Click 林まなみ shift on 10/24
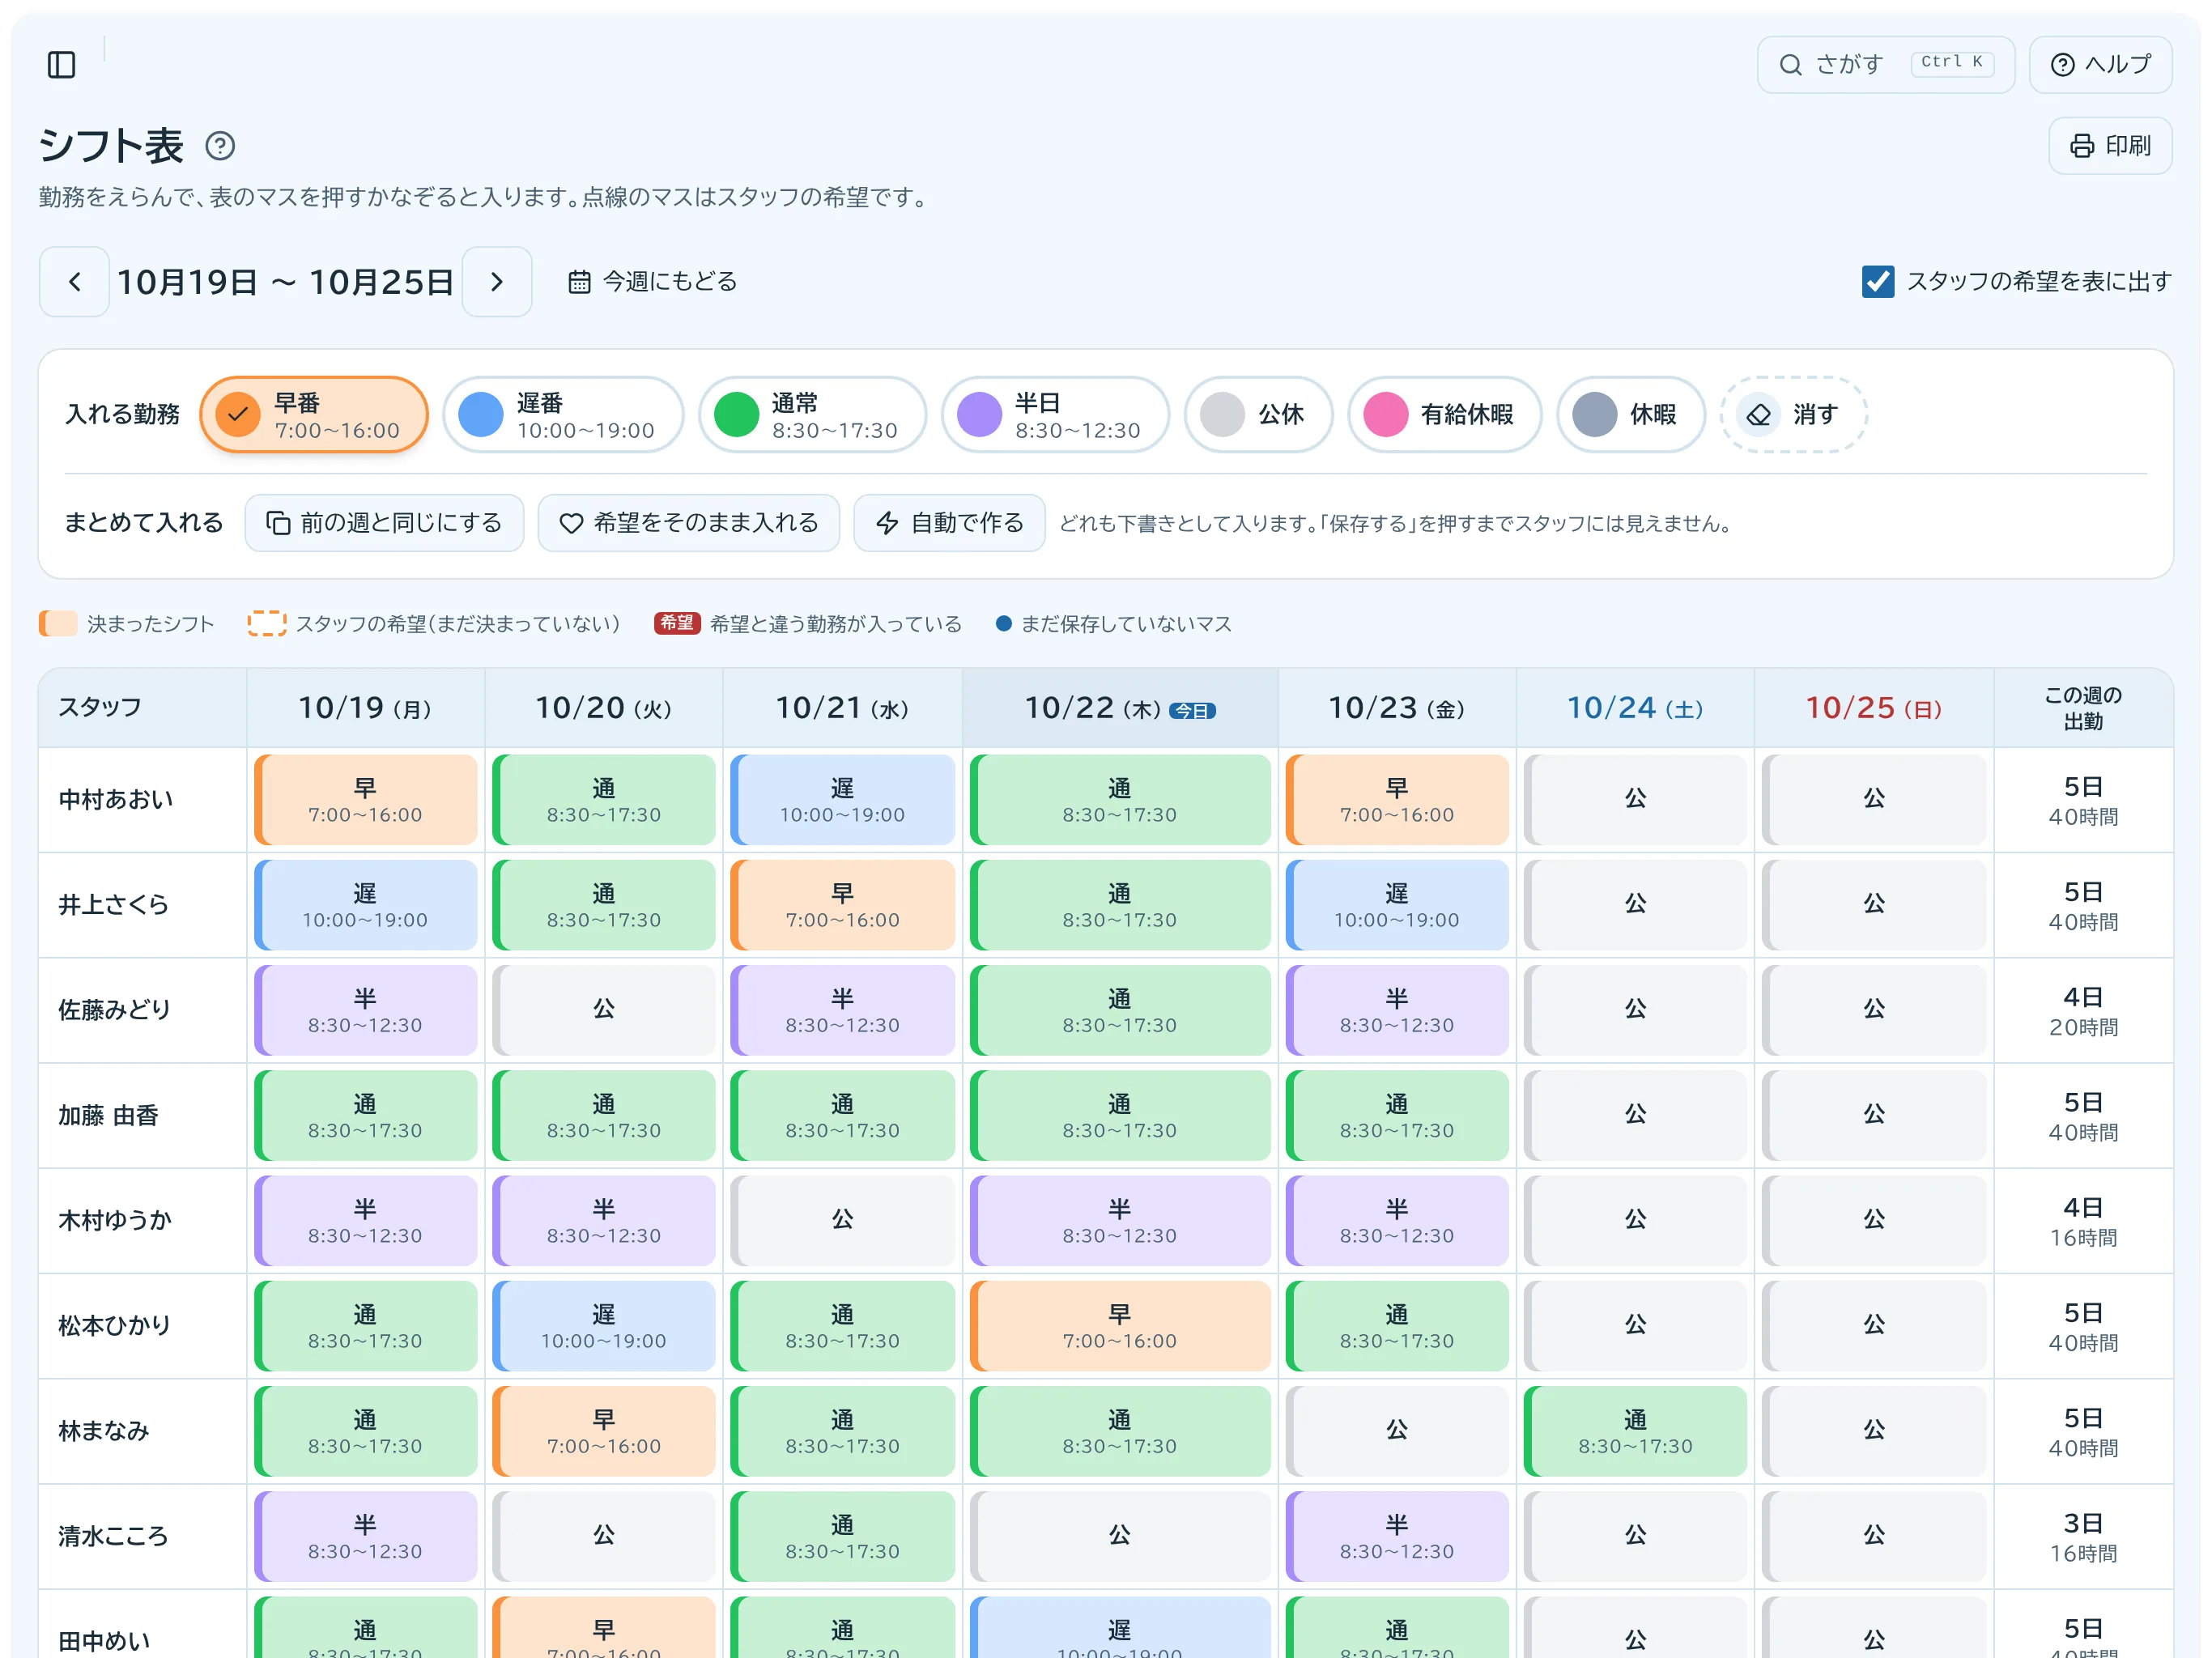 click(1635, 1432)
